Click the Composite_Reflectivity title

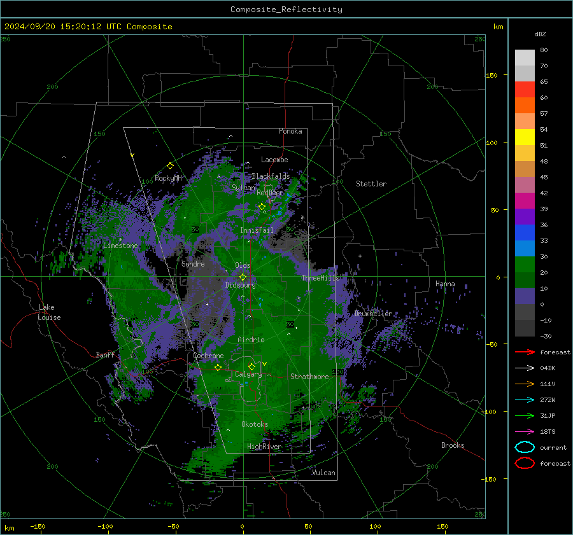pos(286,10)
